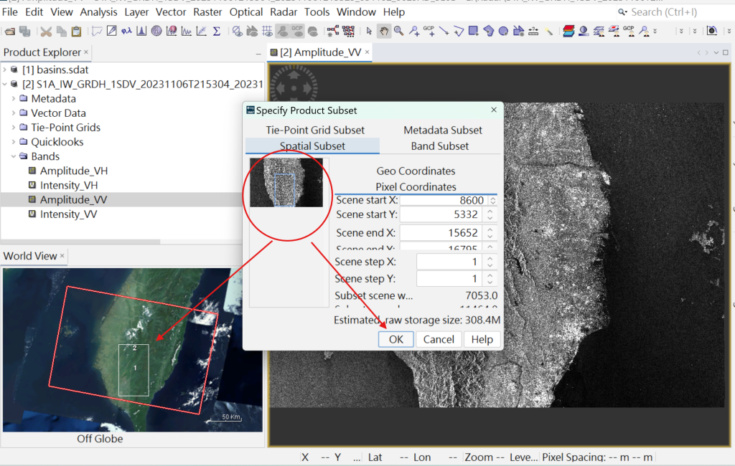Collapse the [2] S1A_IW_GRDH product node
This screenshot has height=466, width=735.
pos(5,85)
